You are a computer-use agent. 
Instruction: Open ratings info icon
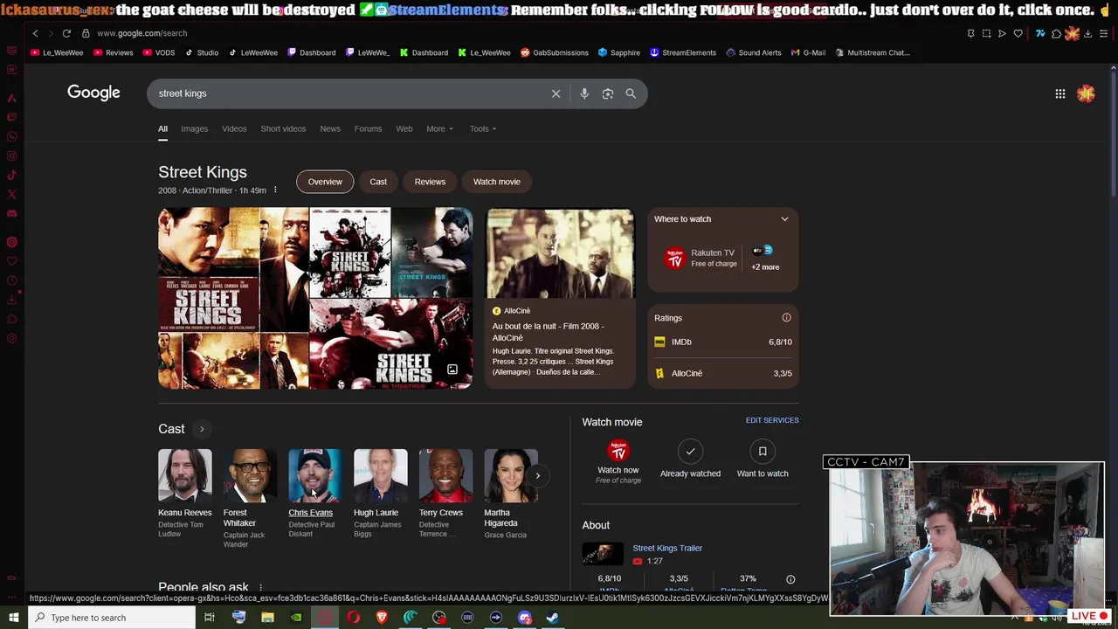(x=786, y=318)
